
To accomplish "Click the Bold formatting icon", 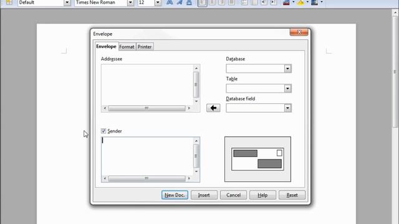I will (170, 2).
